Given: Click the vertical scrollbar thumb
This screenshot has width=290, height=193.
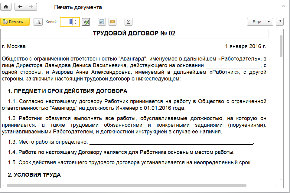Looking at the screenshot, I should click(x=281, y=45).
